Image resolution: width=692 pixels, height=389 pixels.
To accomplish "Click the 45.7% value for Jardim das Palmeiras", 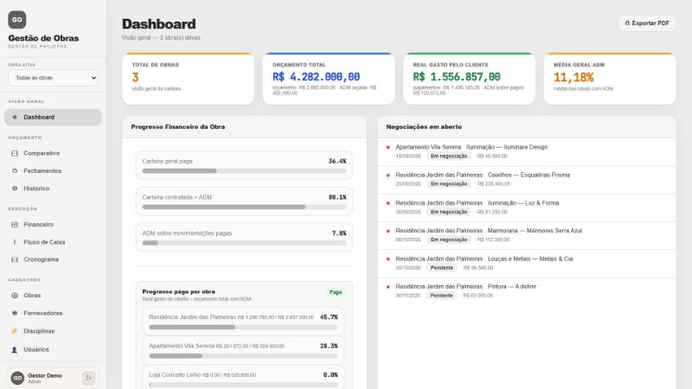I will click(329, 317).
